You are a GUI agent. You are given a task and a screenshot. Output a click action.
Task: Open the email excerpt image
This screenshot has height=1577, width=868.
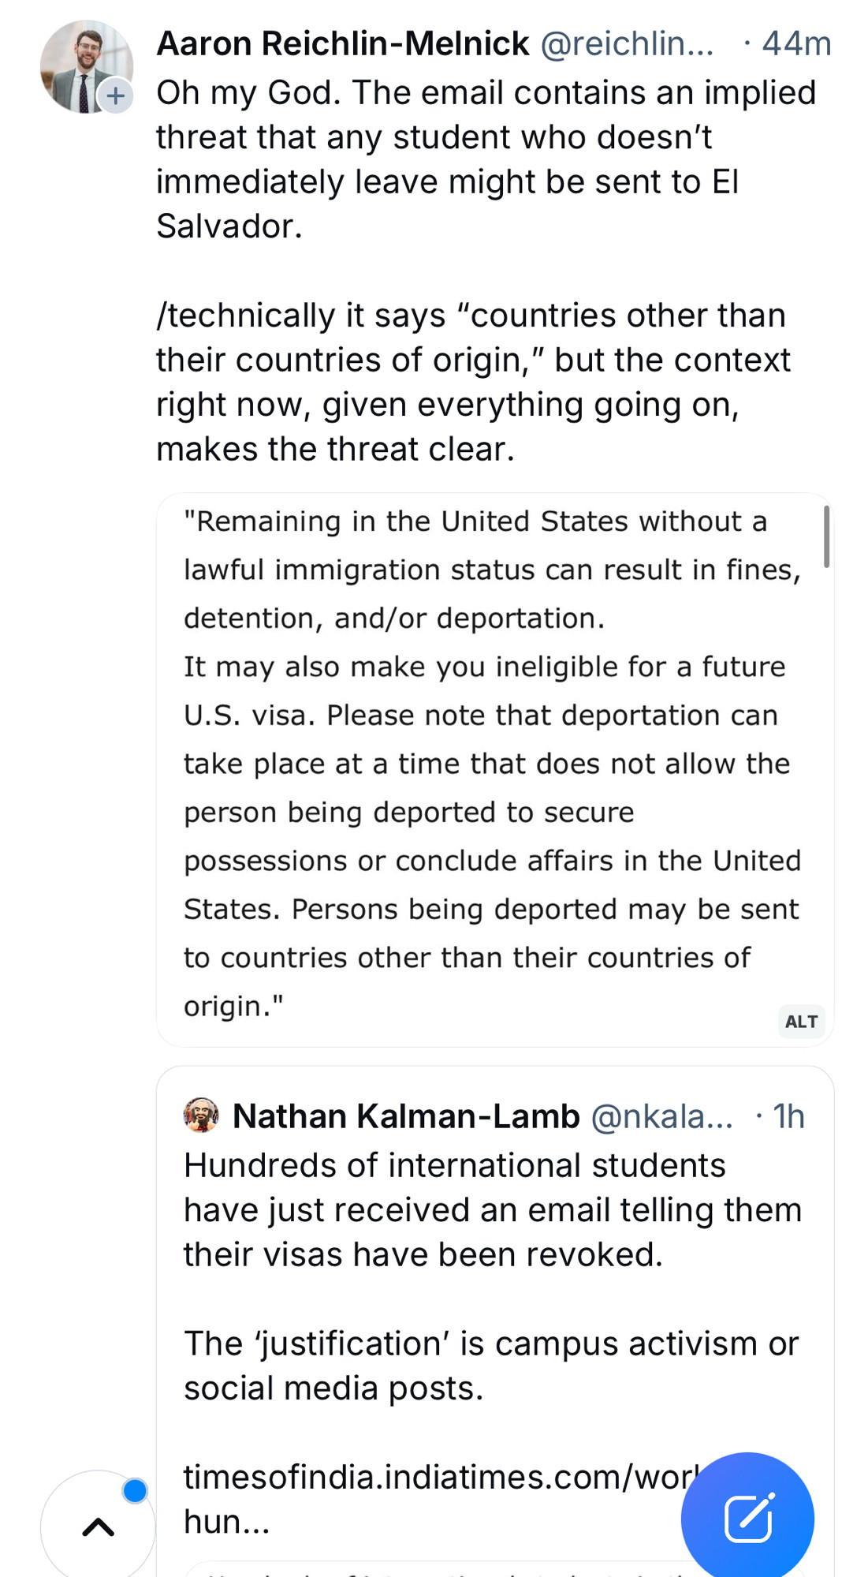click(x=495, y=770)
